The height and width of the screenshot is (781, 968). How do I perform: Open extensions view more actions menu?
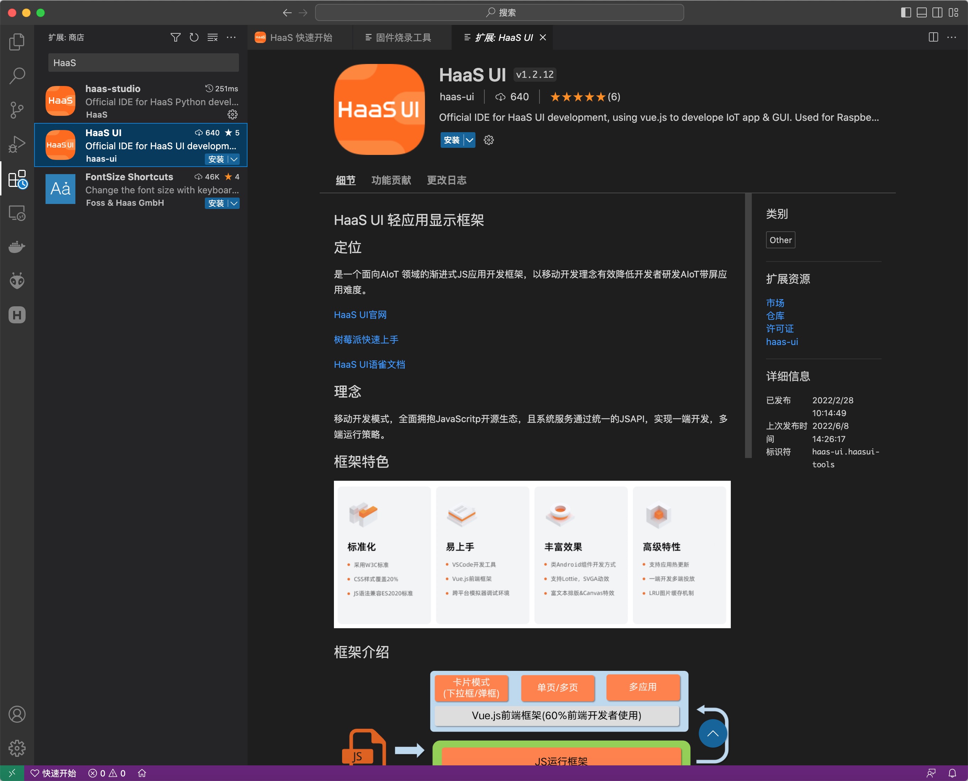[231, 37]
